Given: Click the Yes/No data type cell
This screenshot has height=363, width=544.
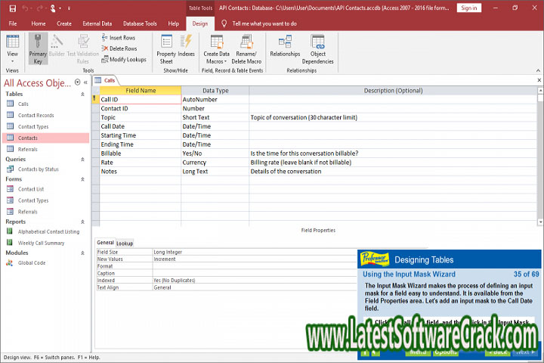Looking at the screenshot, I should pyautogui.click(x=215, y=154).
